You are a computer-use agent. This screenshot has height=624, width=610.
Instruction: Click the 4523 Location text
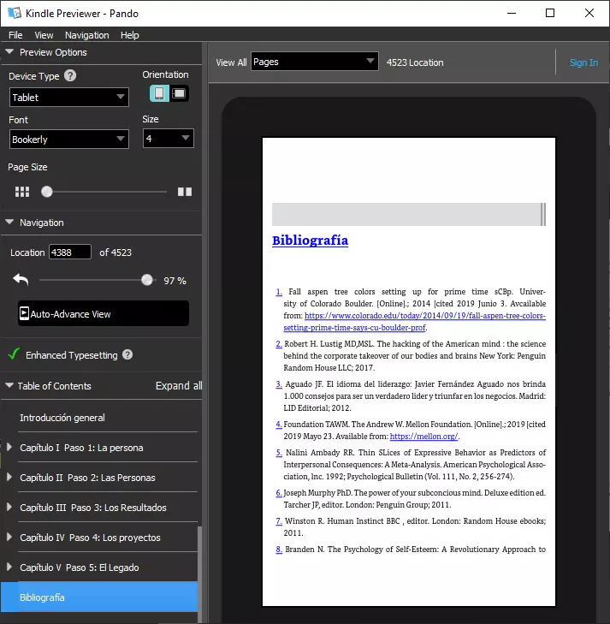click(x=415, y=62)
